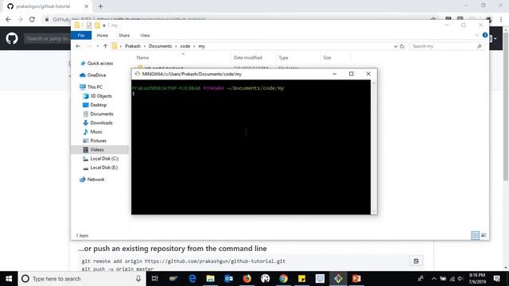Screen dimensions: 509x286
Task: Launch Microsoft Edge from the taskbar
Action: pyautogui.click(x=192, y=279)
